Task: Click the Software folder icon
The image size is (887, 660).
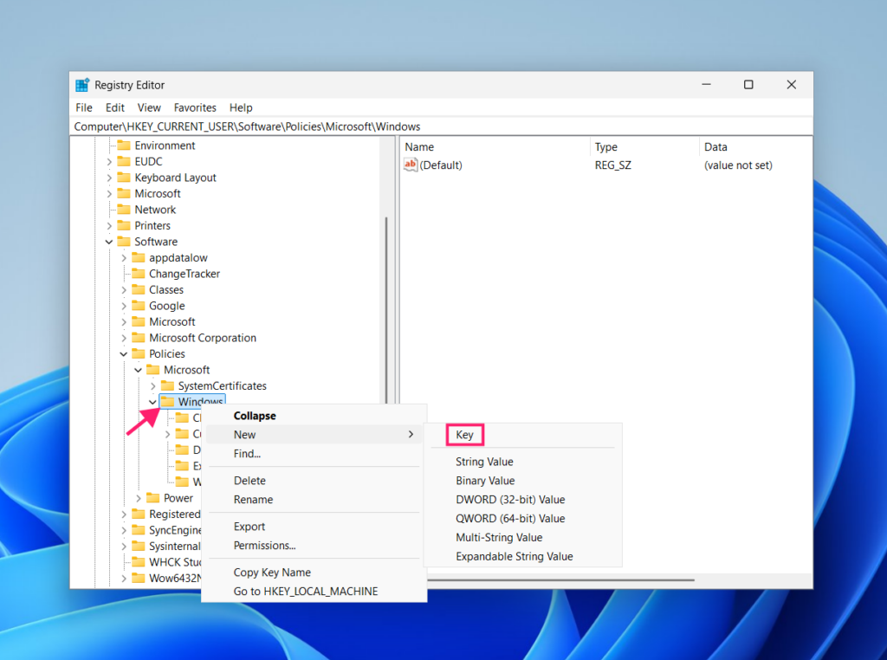Action: point(124,242)
